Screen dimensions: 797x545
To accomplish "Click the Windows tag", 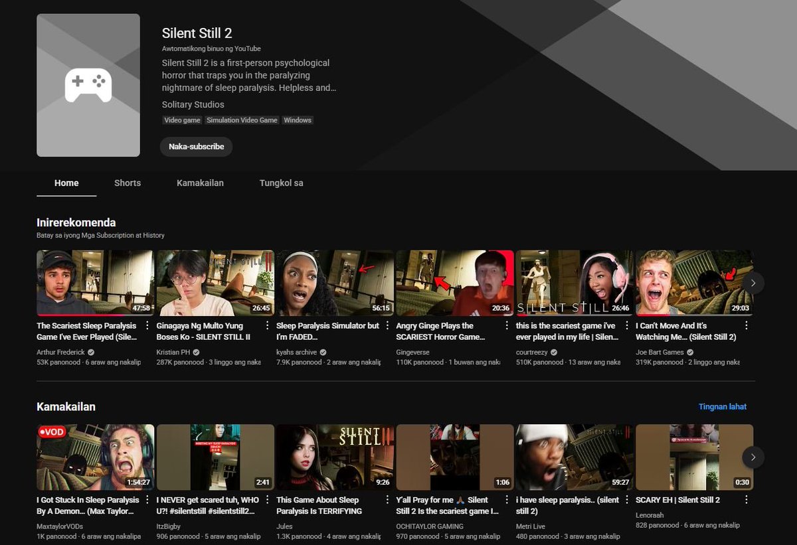I will click(x=298, y=120).
